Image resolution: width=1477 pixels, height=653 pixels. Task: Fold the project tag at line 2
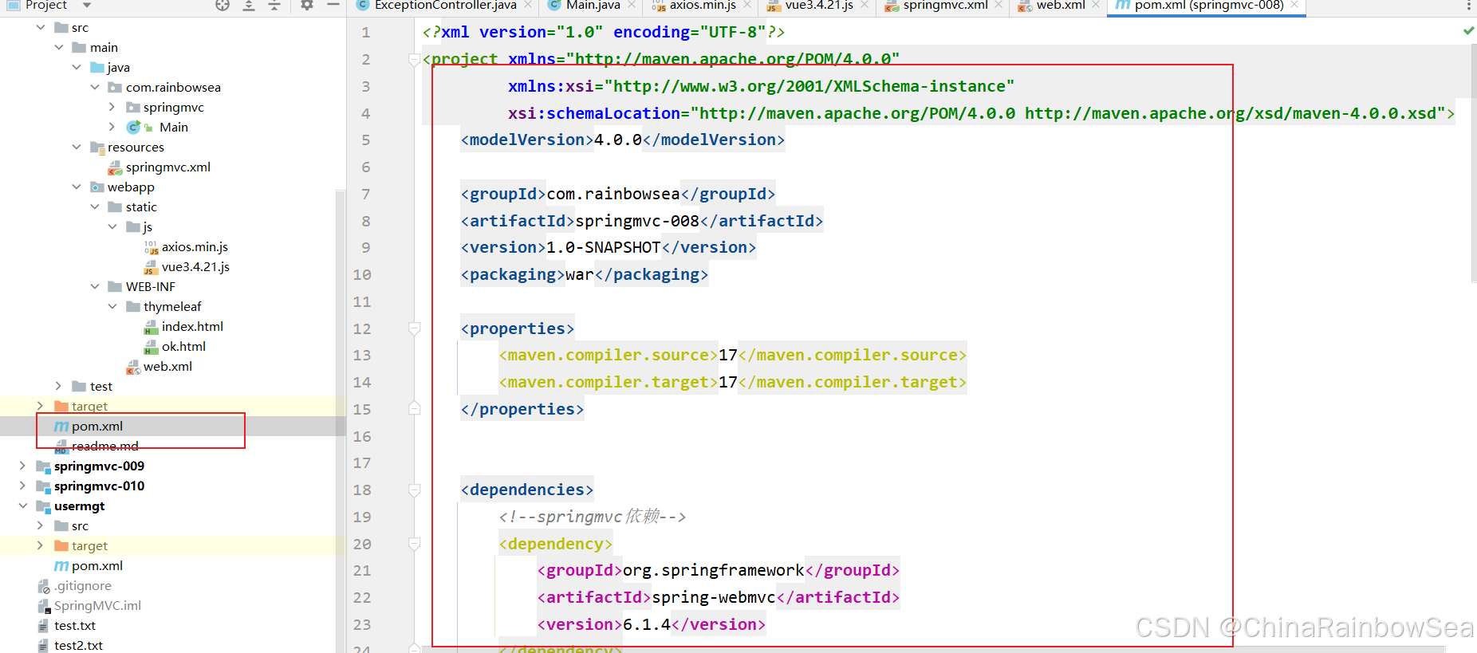[x=414, y=59]
